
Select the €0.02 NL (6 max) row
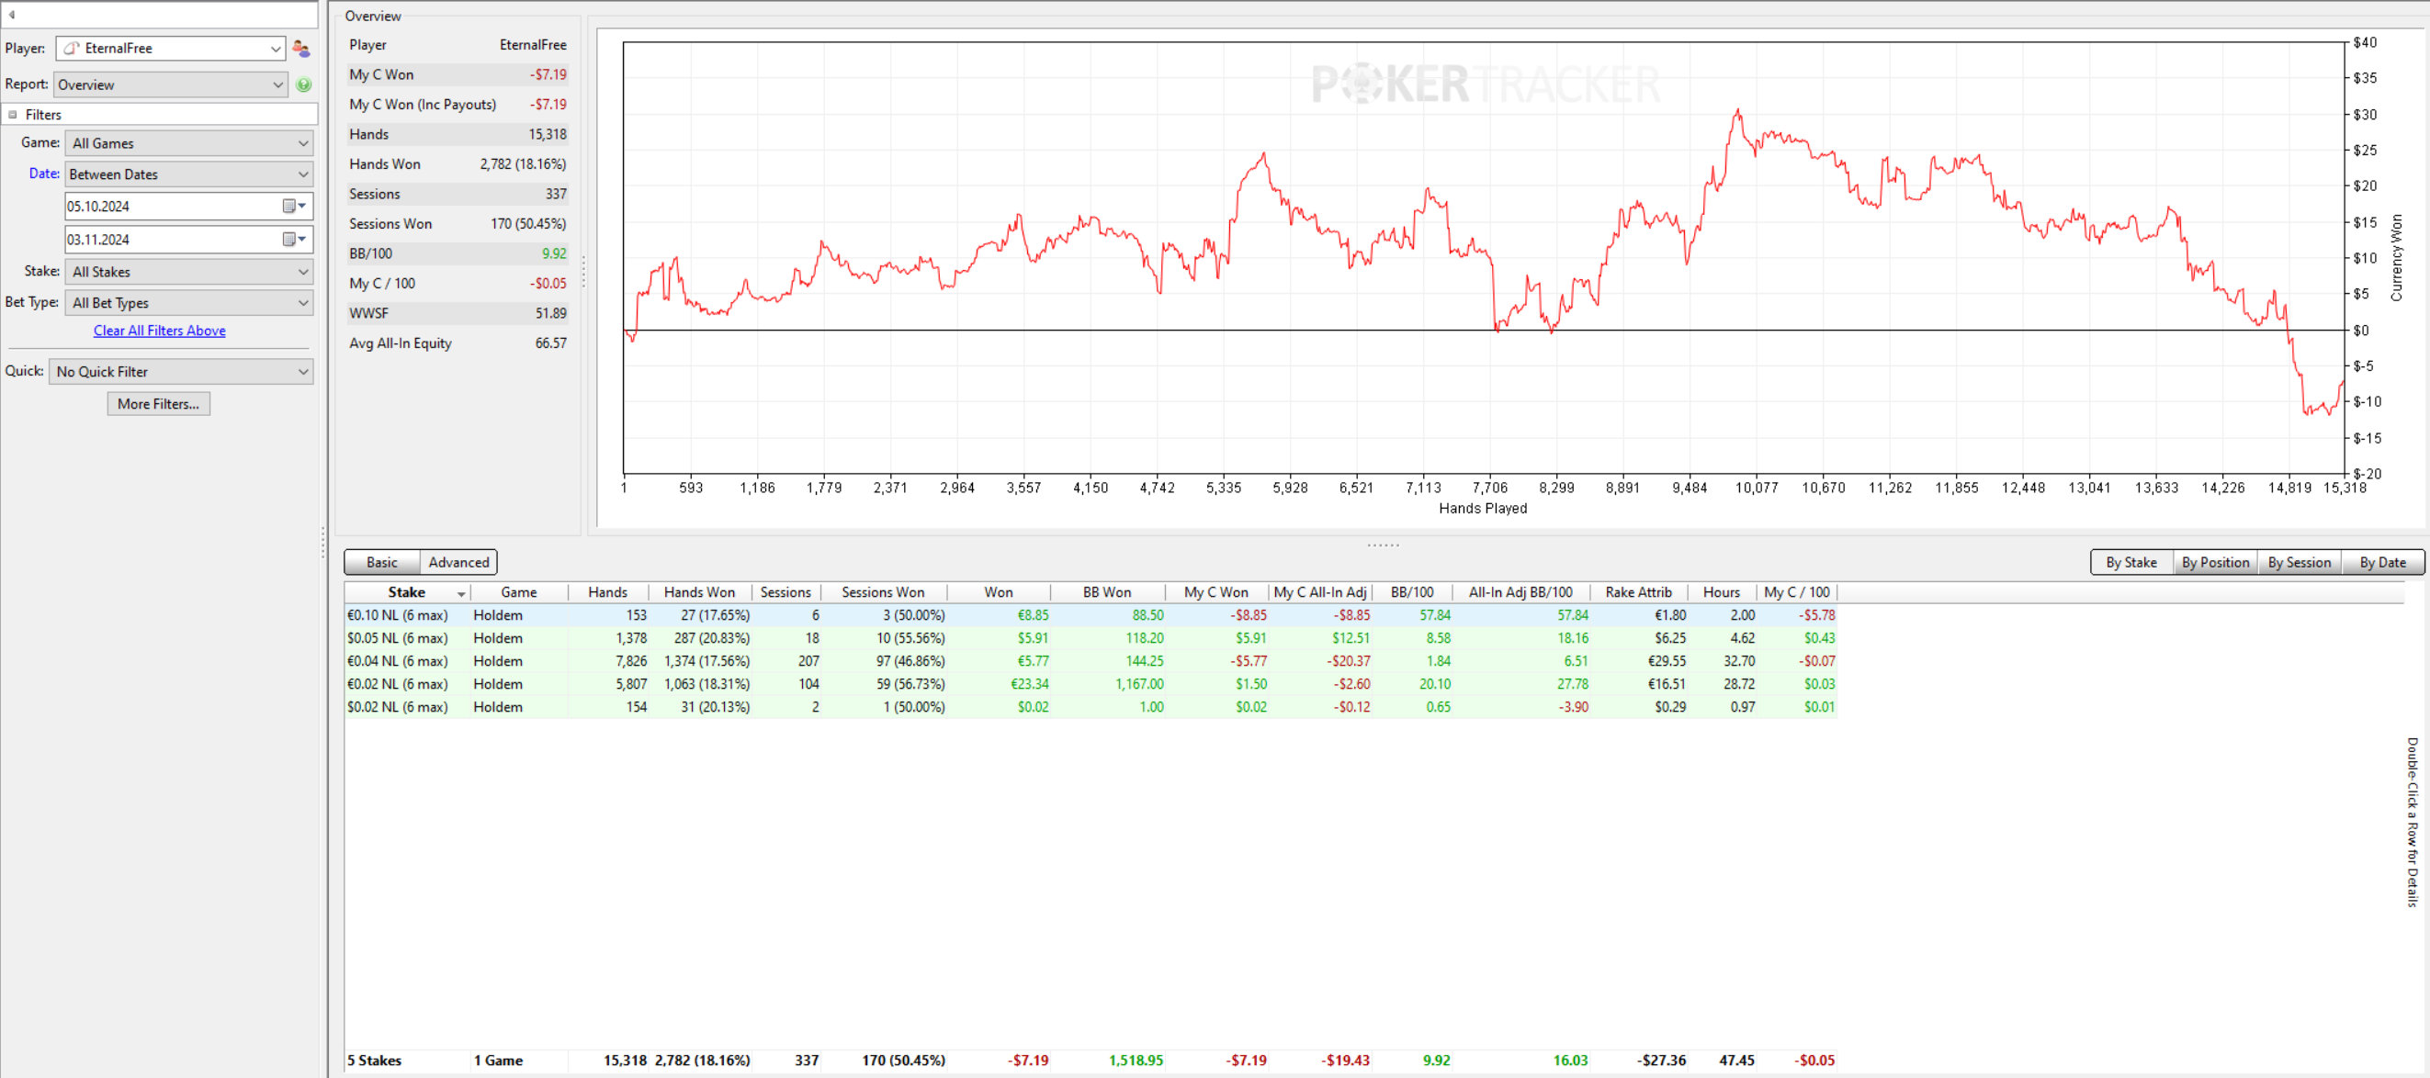point(1091,684)
